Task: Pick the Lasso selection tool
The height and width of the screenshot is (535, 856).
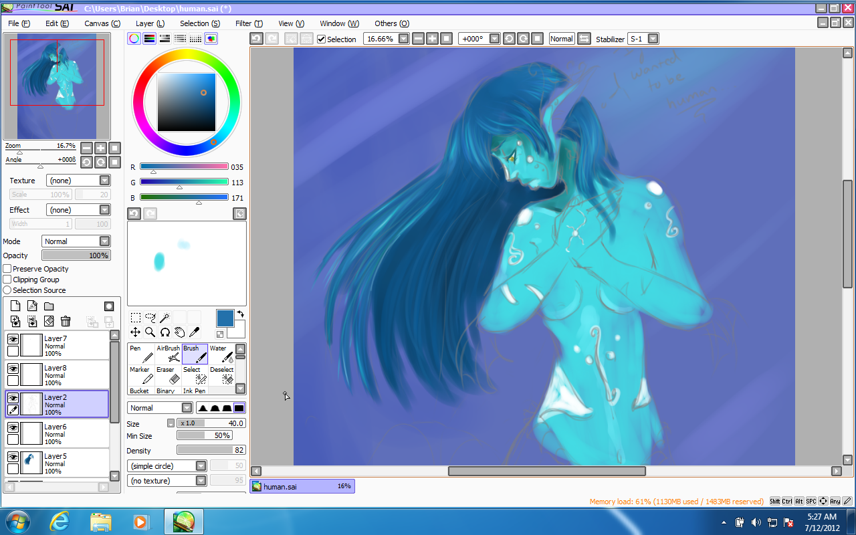Action: click(150, 318)
